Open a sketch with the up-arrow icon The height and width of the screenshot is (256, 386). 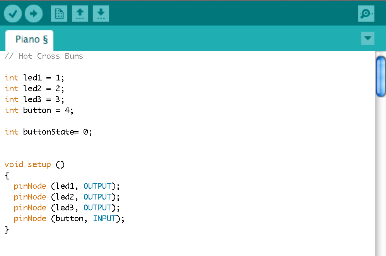[80, 14]
